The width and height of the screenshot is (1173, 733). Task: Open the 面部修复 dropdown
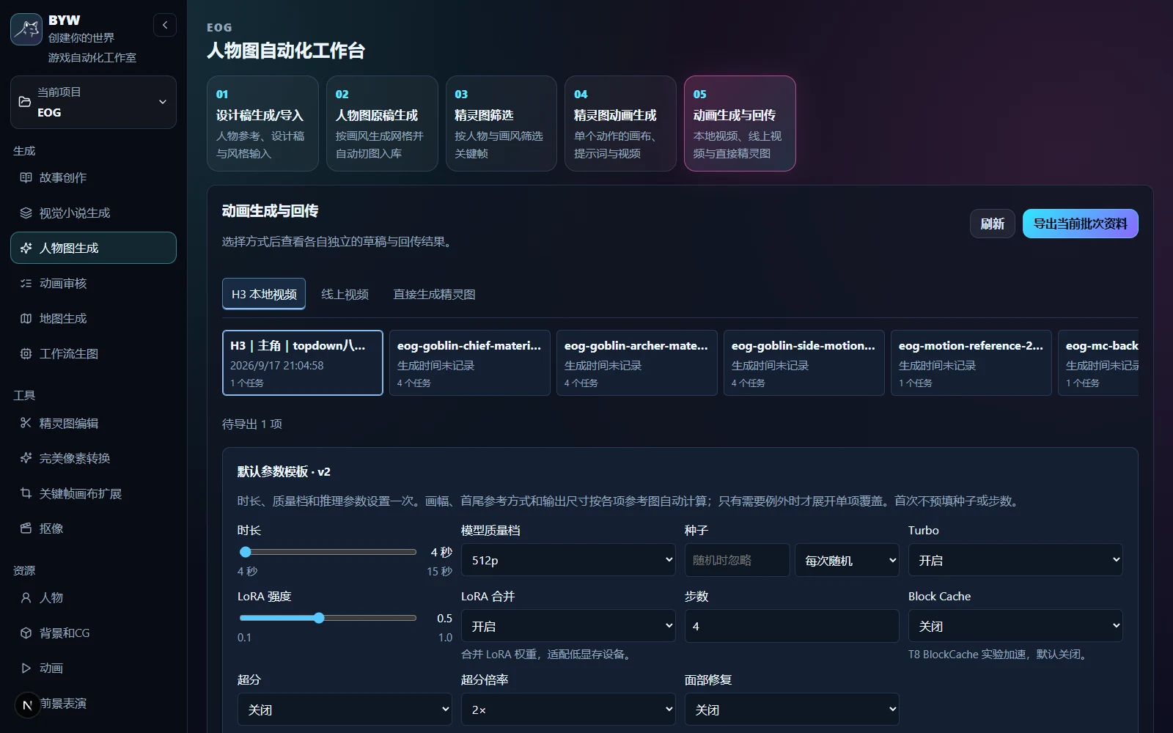pyautogui.click(x=792, y=710)
